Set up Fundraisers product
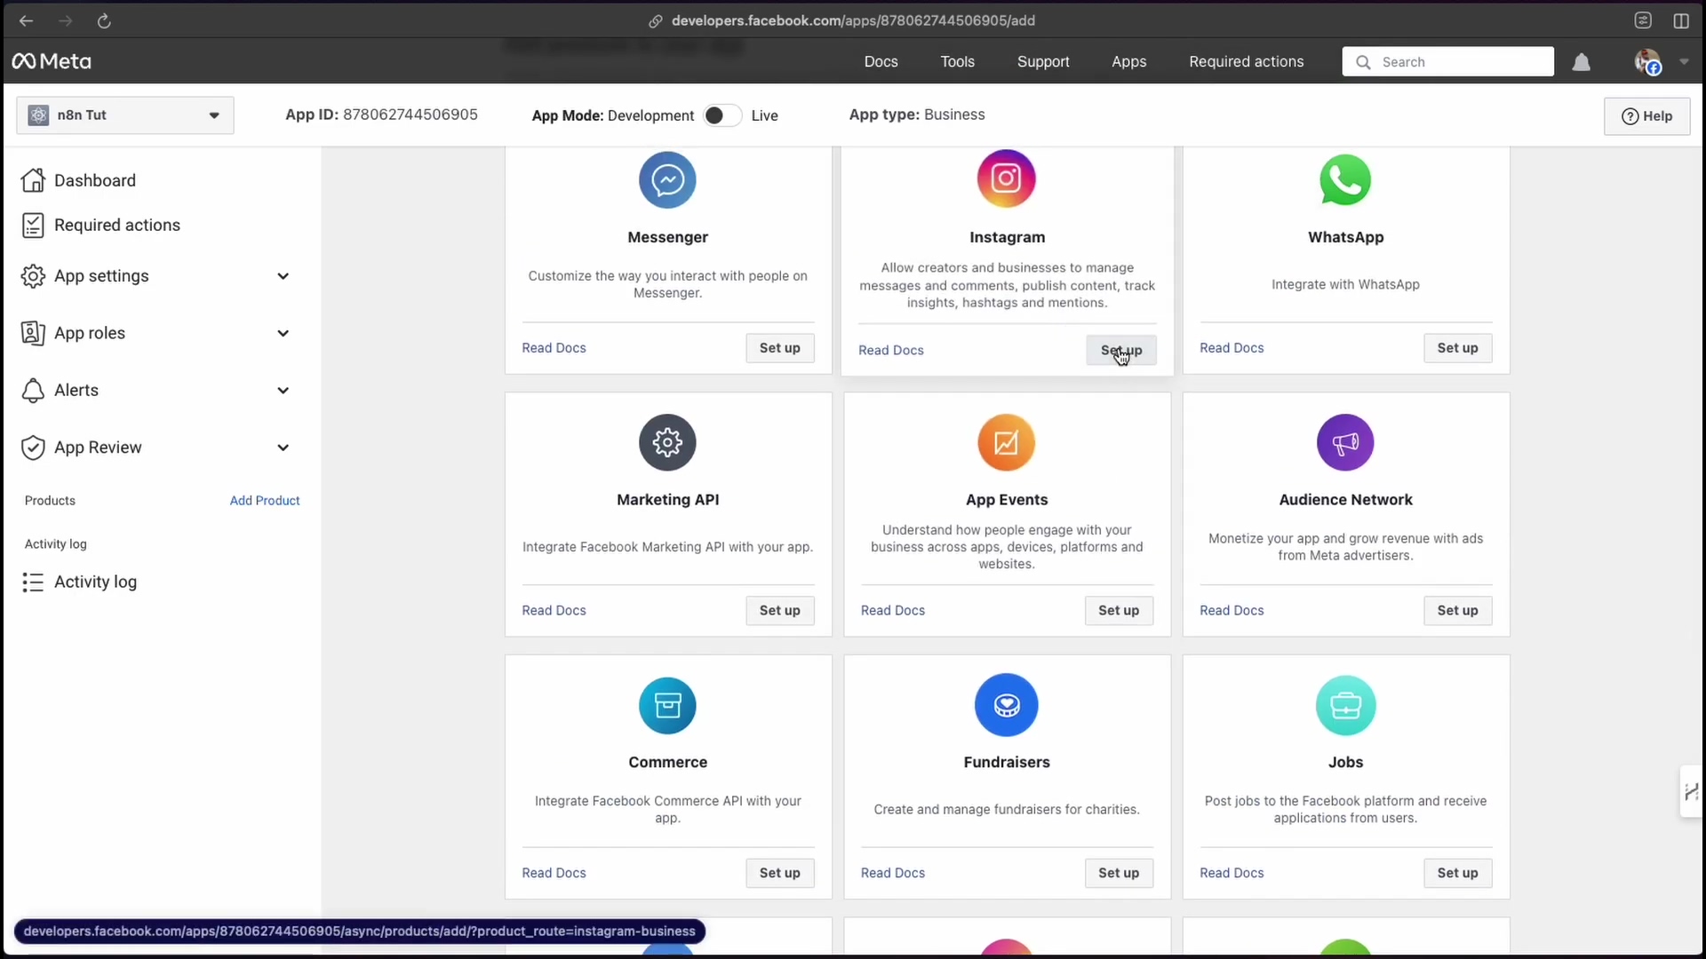Screen dimensions: 1706x959 [1118, 873]
